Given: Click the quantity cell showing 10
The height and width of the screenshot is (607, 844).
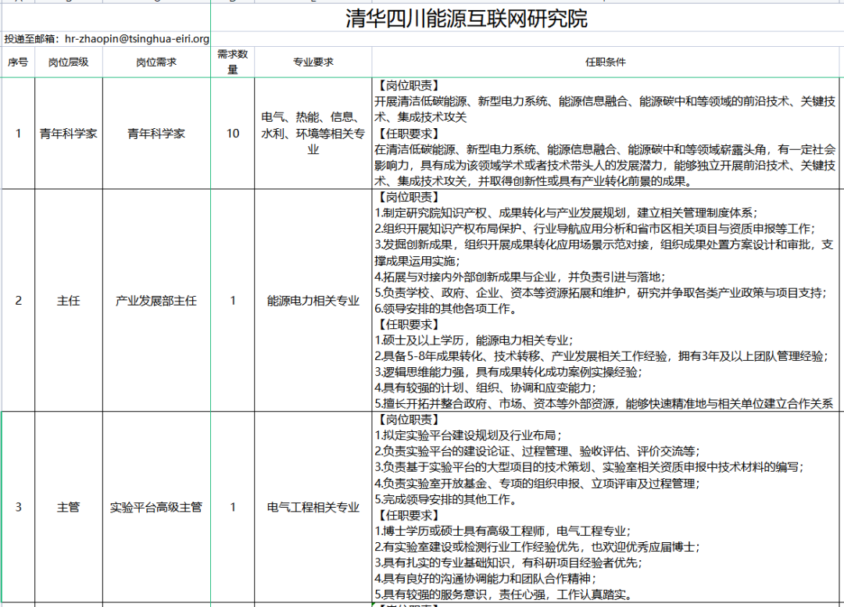Looking at the screenshot, I should (x=233, y=134).
